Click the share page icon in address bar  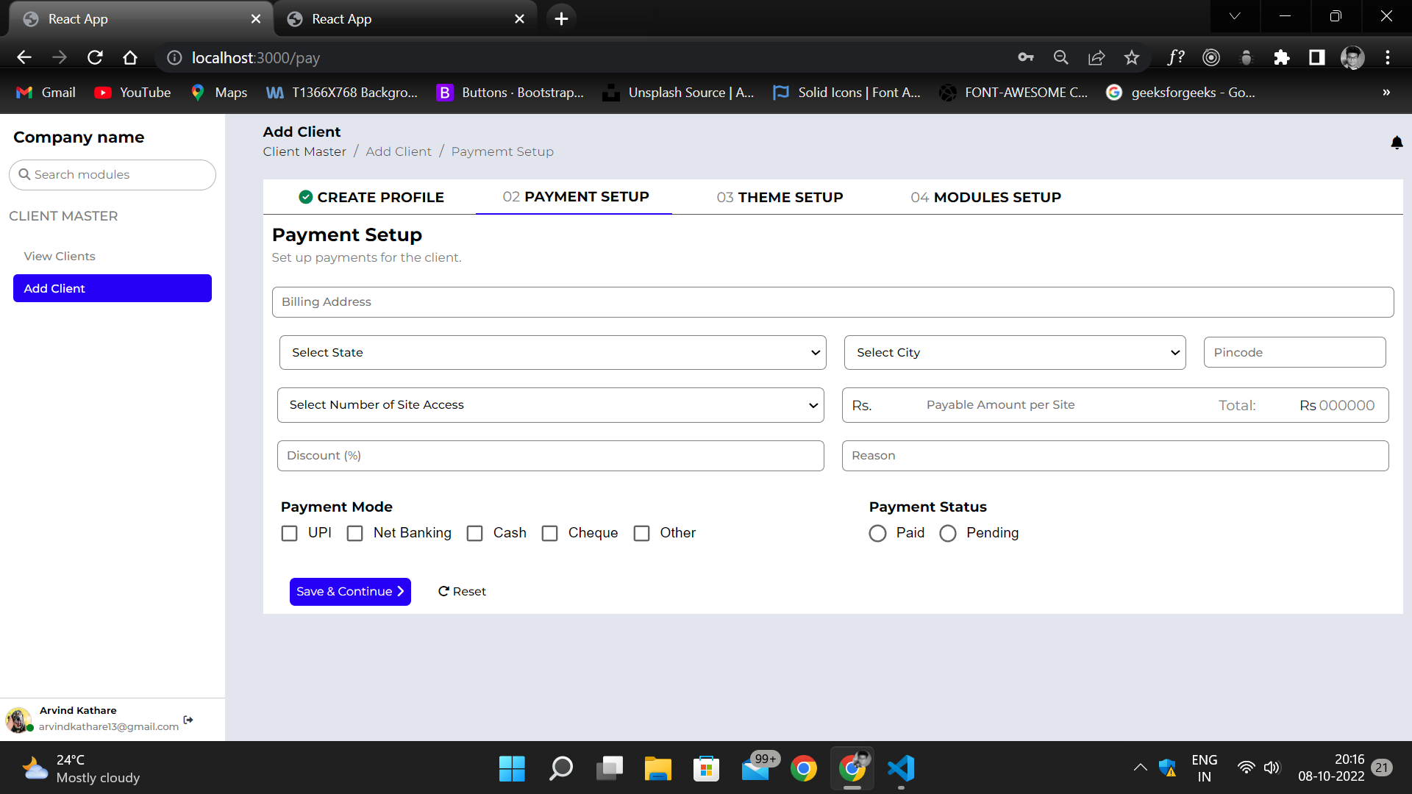click(1097, 57)
